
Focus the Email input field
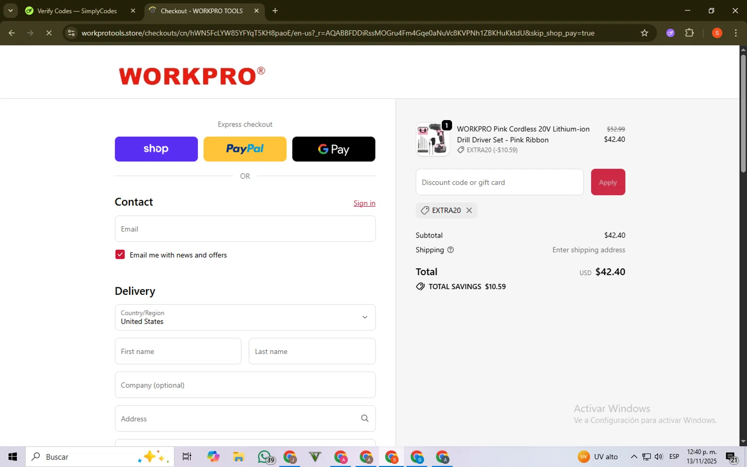coord(245,229)
